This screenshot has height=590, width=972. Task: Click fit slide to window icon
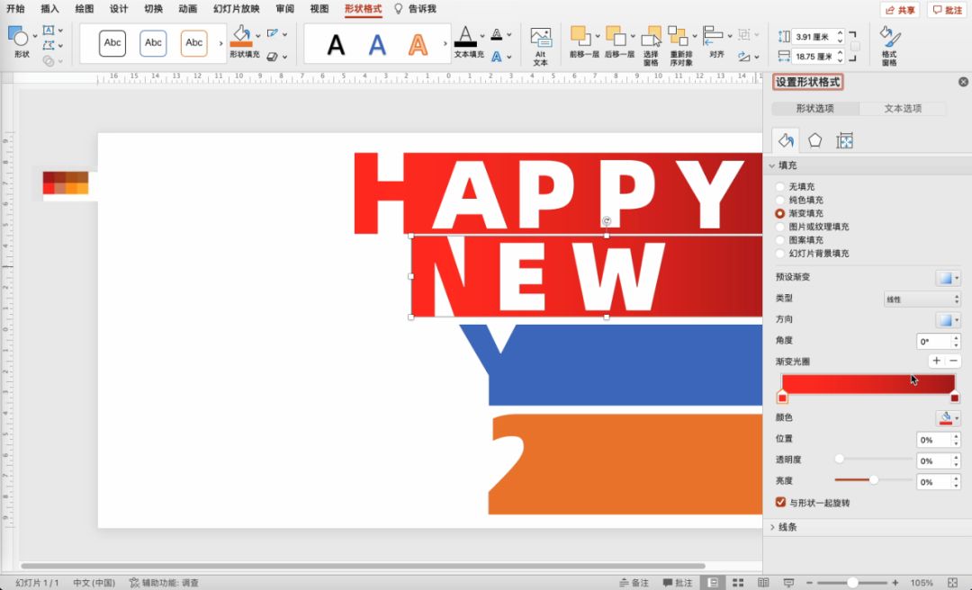952,583
